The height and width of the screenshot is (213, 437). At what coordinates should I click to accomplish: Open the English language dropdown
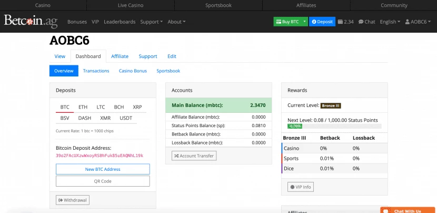(x=390, y=22)
